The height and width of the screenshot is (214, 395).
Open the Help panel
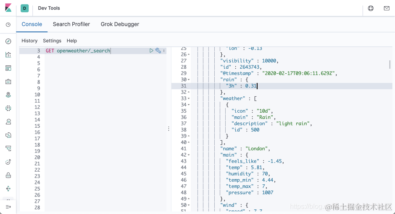72,41
